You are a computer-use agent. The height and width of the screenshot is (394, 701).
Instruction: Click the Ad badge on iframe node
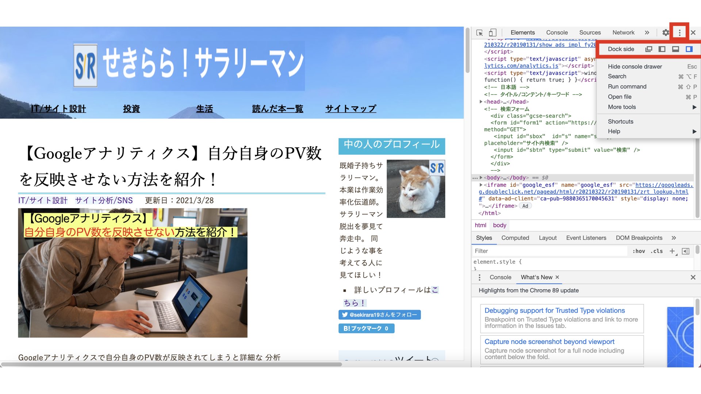tap(525, 206)
